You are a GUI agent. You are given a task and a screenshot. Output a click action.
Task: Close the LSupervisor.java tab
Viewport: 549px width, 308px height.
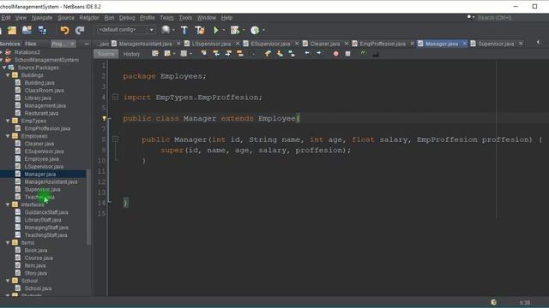click(237, 44)
